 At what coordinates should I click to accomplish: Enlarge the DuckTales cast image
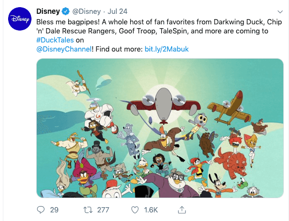(160, 128)
